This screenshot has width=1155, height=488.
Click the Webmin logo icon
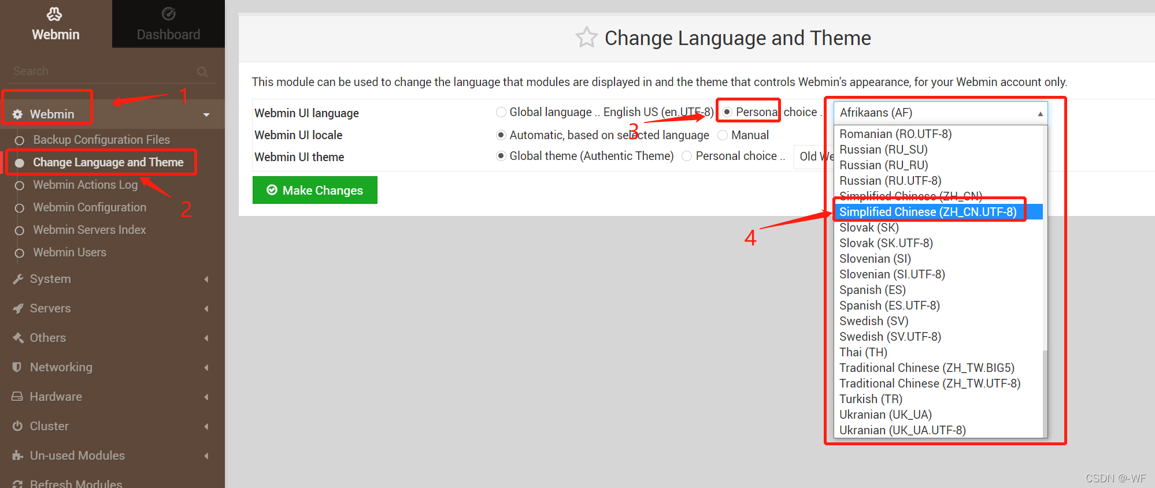tap(54, 14)
